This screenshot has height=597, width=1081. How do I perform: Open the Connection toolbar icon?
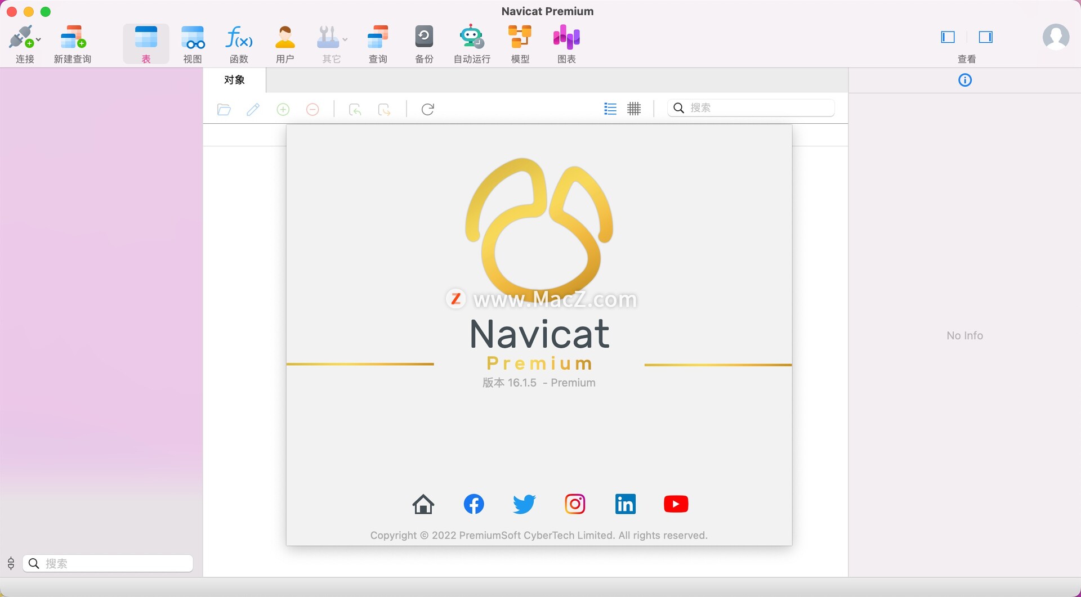click(21, 38)
